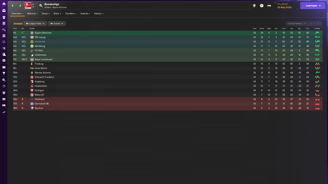Screen dimensions: 328x184
Task: Sort the table by PTS column
Action: (x=307, y=29)
